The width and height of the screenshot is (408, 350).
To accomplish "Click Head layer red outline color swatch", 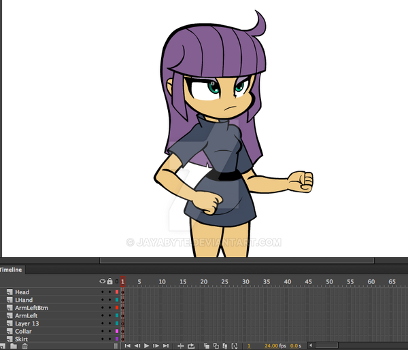I will tap(117, 292).
